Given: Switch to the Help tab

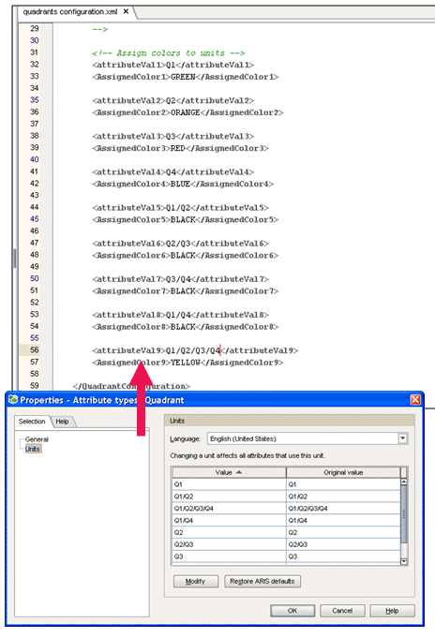Looking at the screenshot, I should (x=62, y=422).
